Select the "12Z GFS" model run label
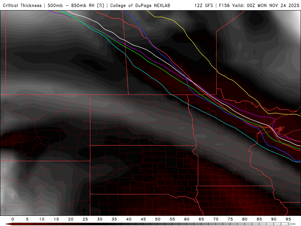 point(204,5)
